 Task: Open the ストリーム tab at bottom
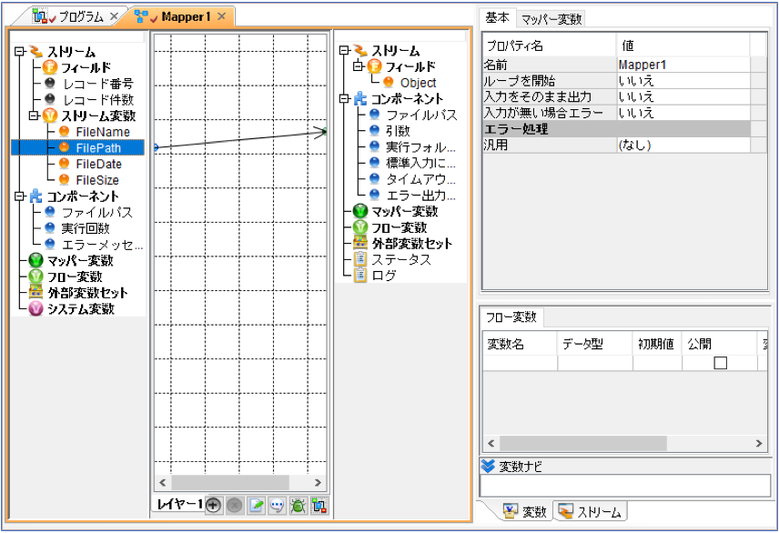click(591, 511)
